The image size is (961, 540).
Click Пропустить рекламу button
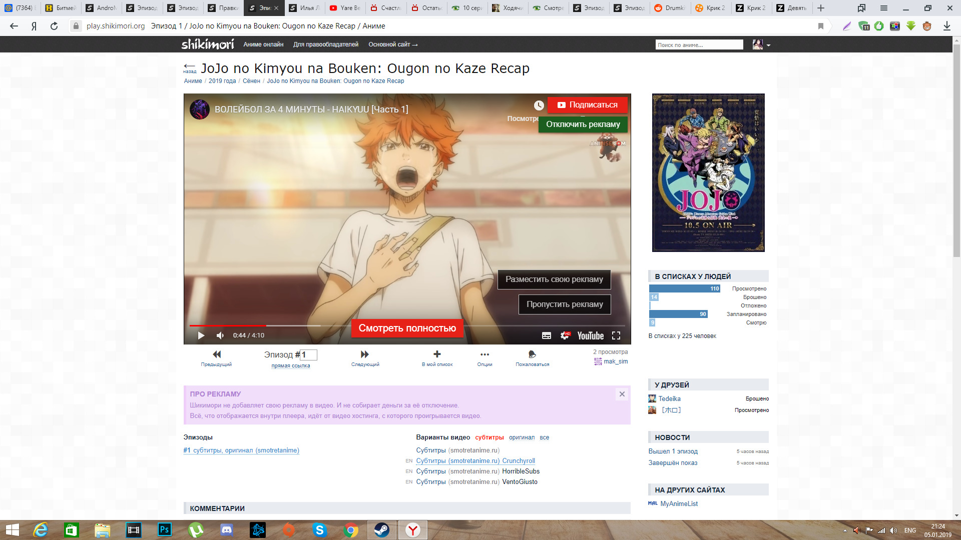[564, 304]
